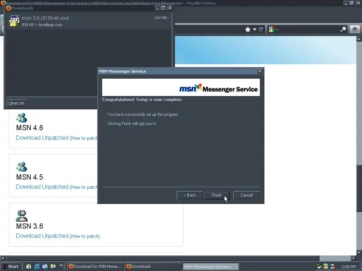The height and width of the screenshot is (271, 362).
Task: Download Unpatched MSN 4.6 link
Action: [42, 138]
